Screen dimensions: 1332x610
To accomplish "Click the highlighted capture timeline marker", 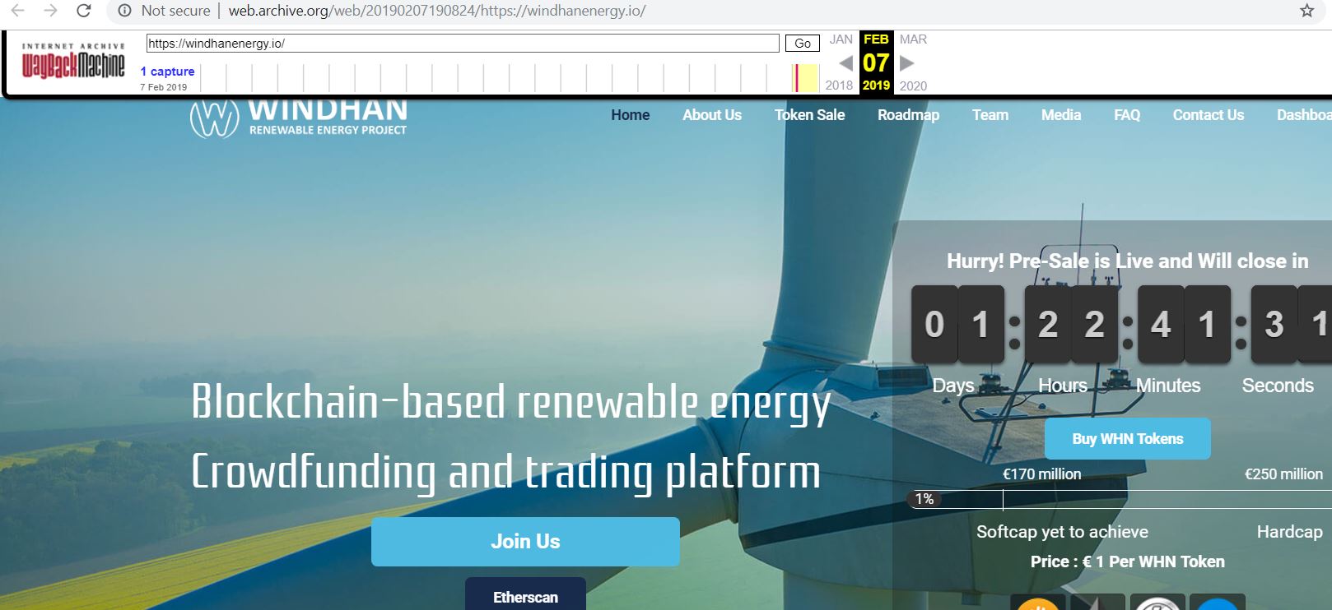I will 796,78.
